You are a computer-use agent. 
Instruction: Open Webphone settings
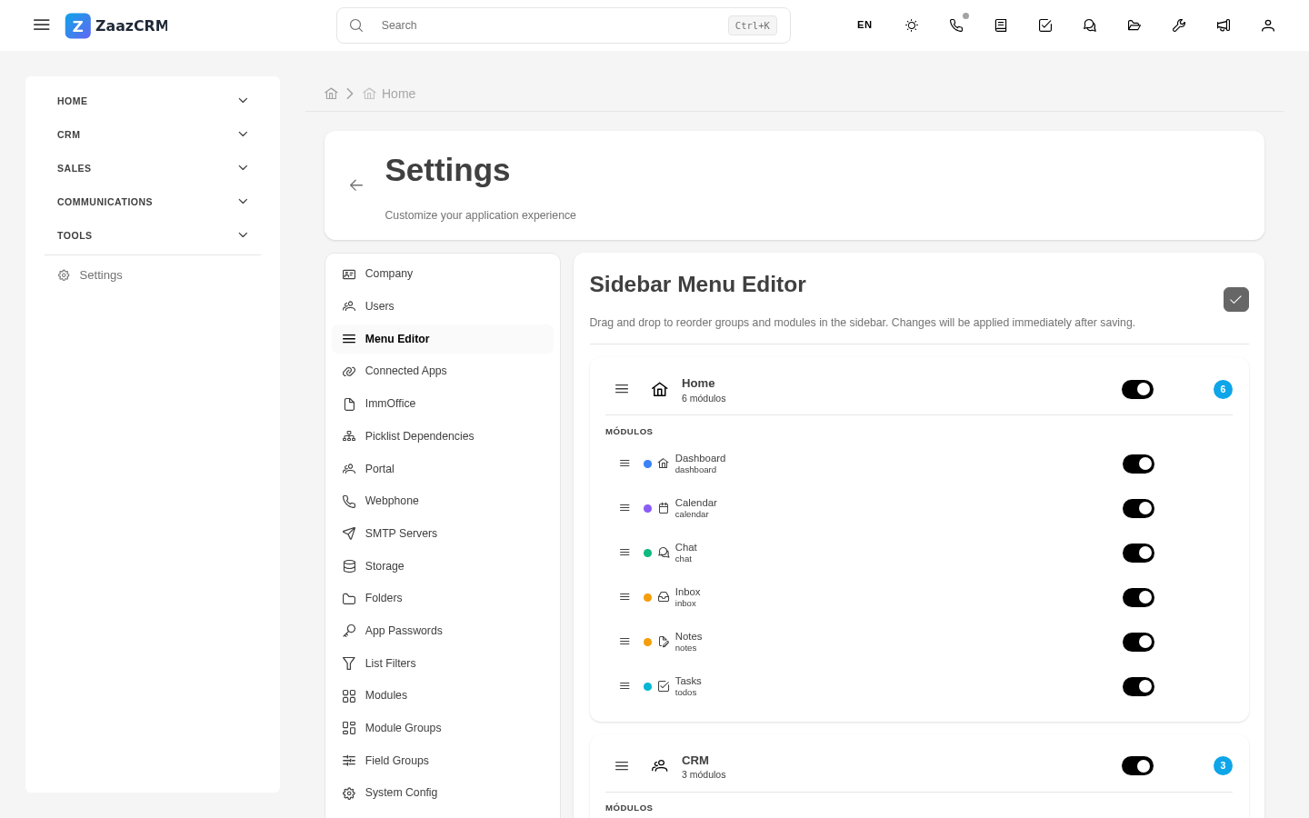click(443, 501)
